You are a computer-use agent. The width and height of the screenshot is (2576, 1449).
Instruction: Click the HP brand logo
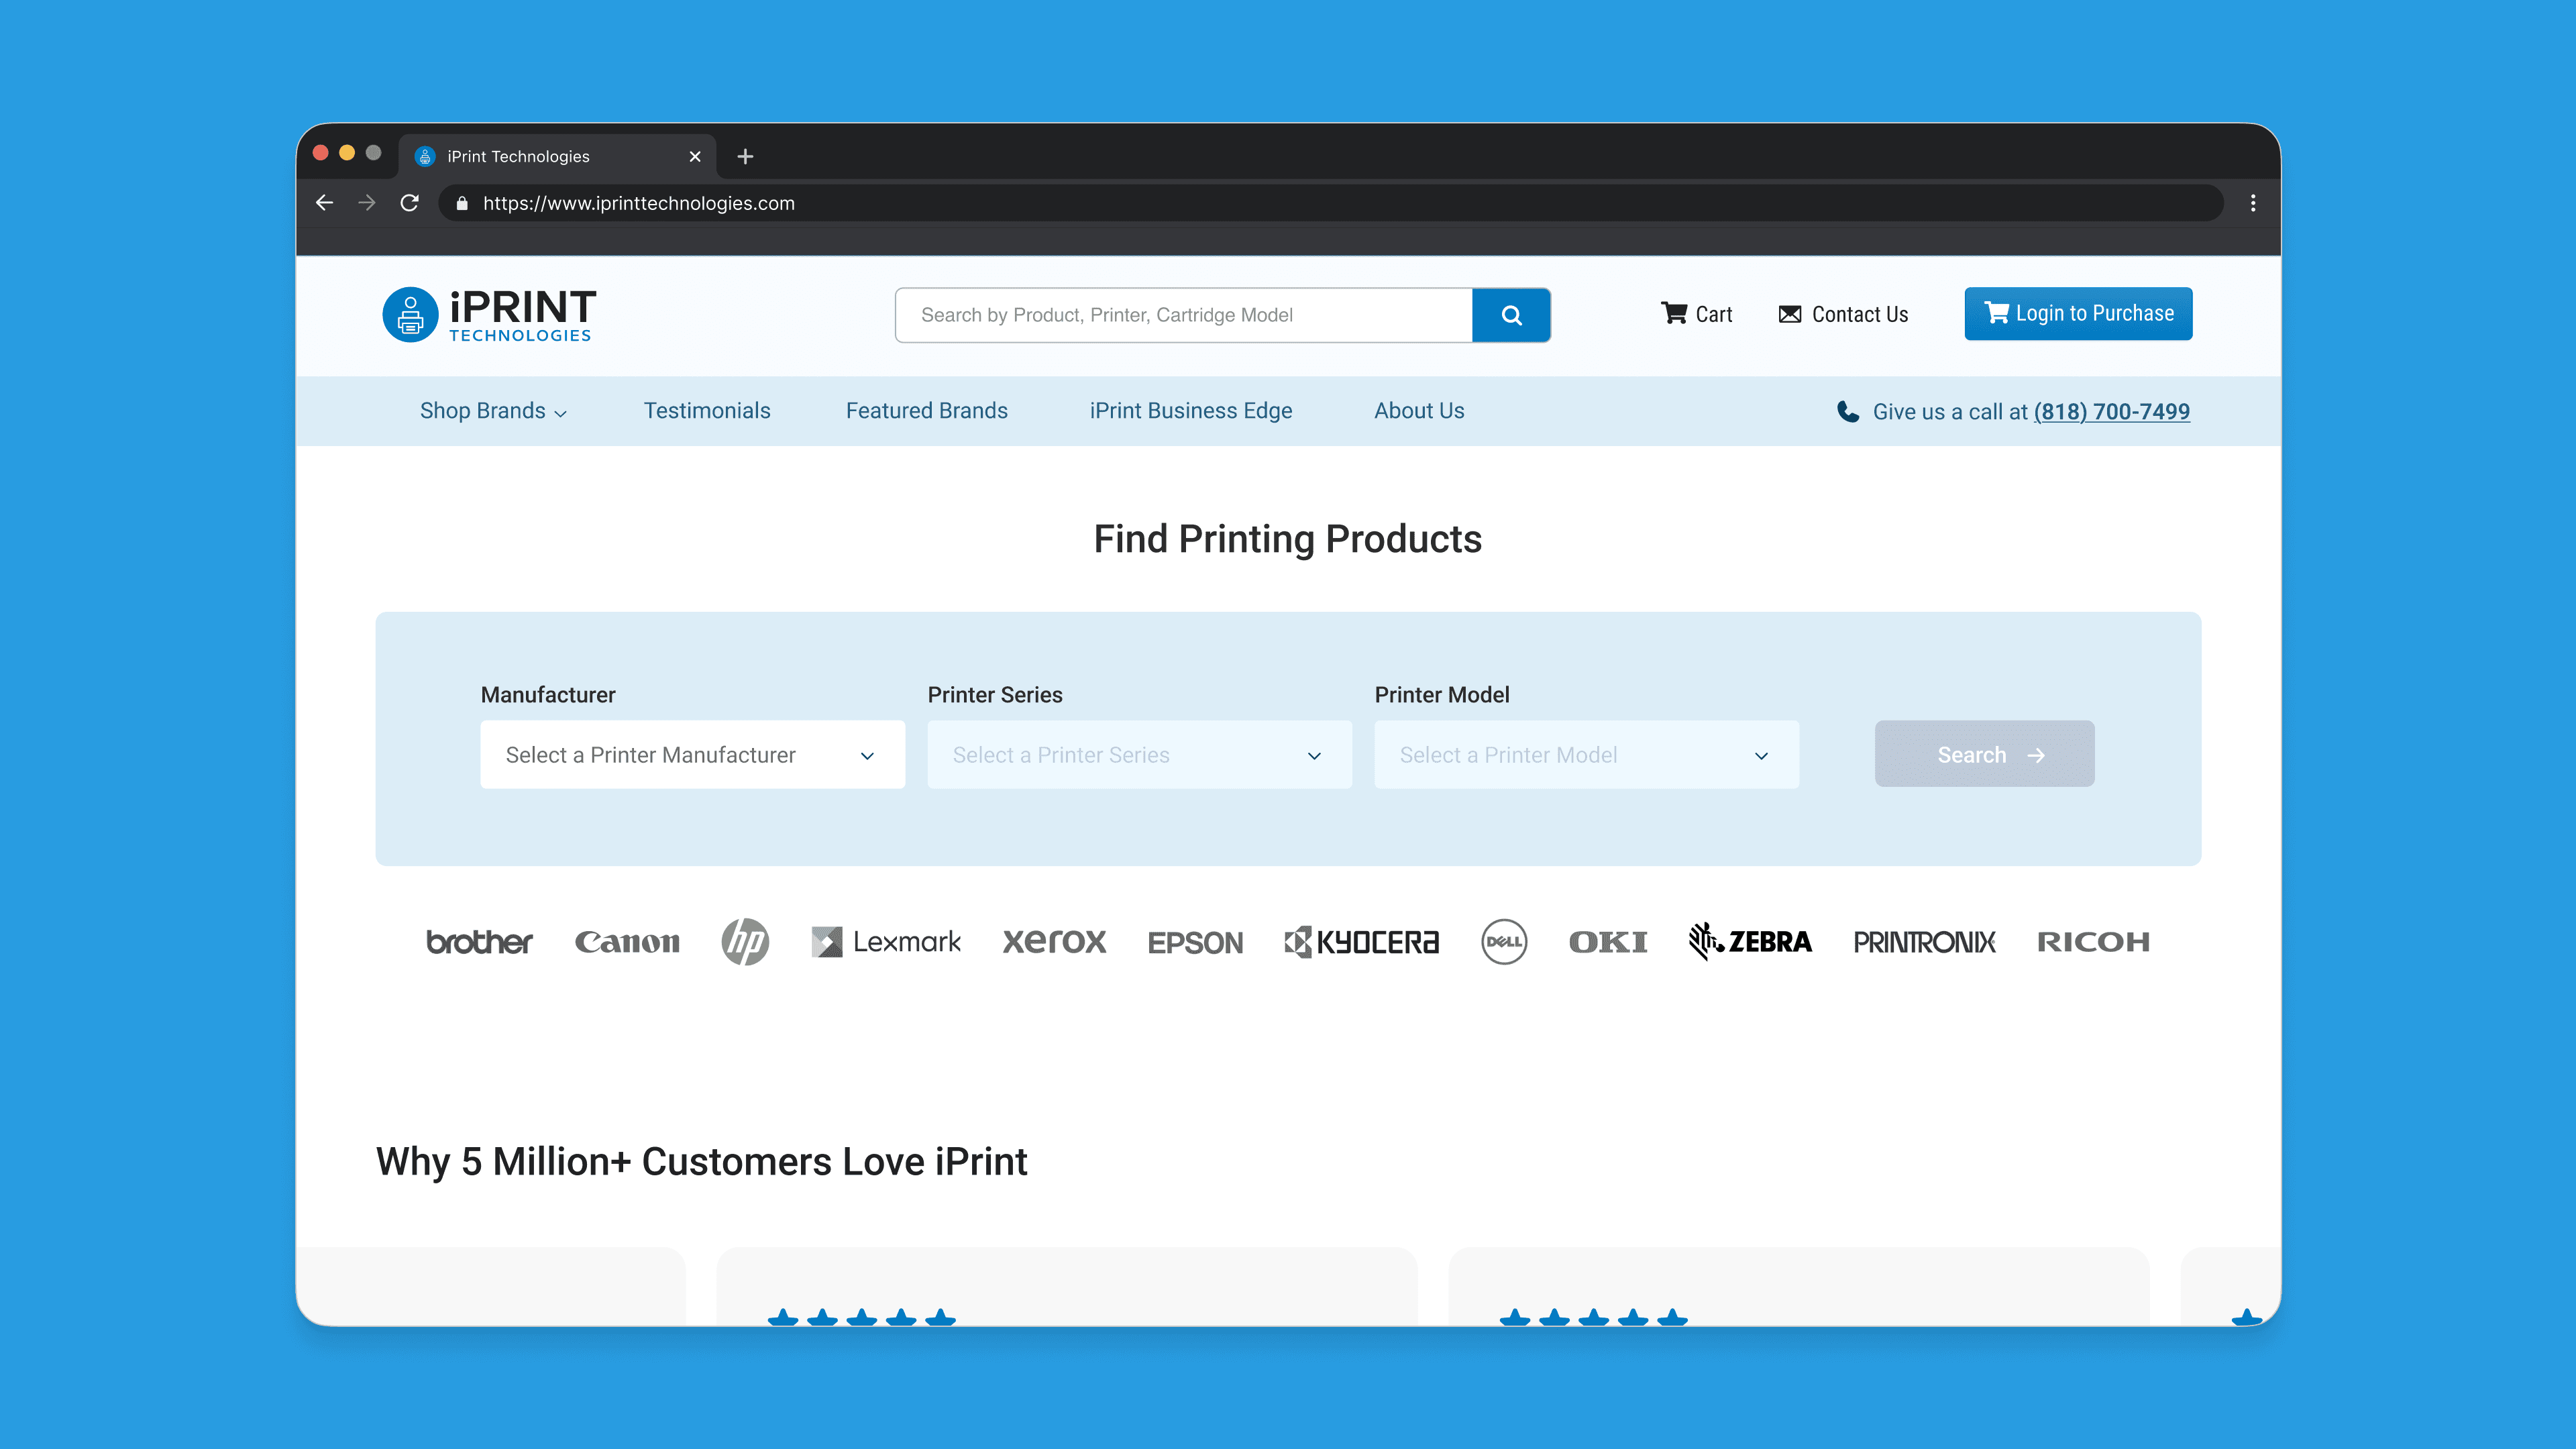744,941
